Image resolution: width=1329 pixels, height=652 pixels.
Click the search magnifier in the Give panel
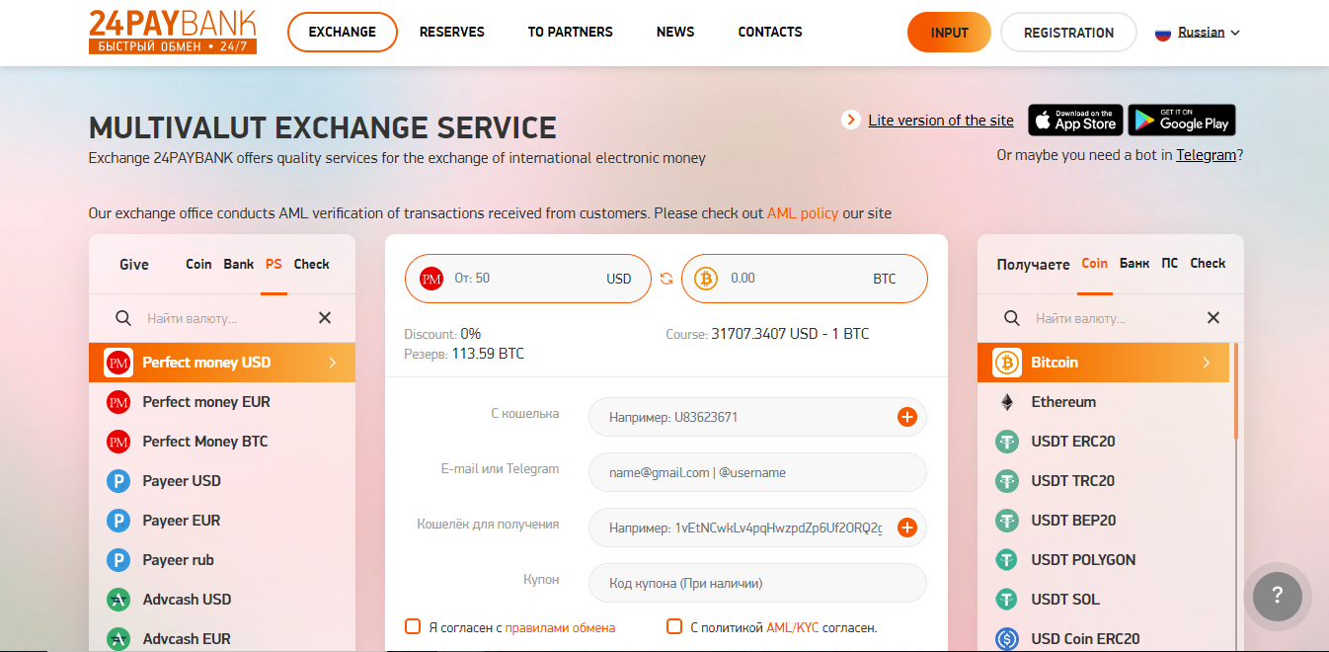tap(123, 318)
